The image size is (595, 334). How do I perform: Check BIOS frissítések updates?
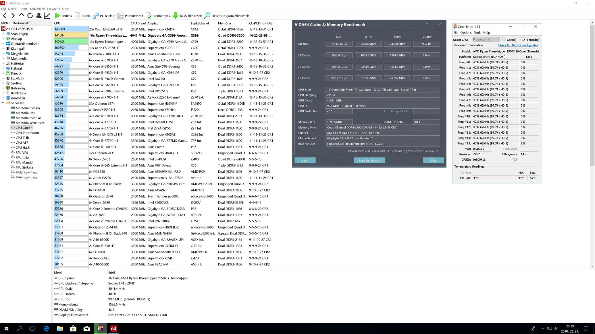click(x=187, y=16)
